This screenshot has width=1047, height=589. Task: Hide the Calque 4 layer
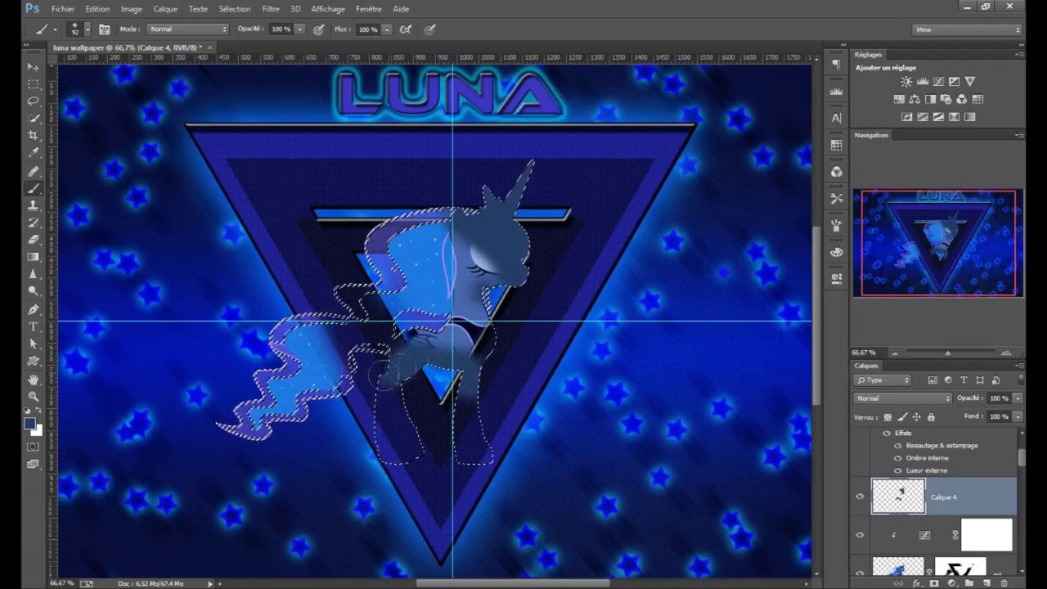pyautogui.click(x=860, y=497)
